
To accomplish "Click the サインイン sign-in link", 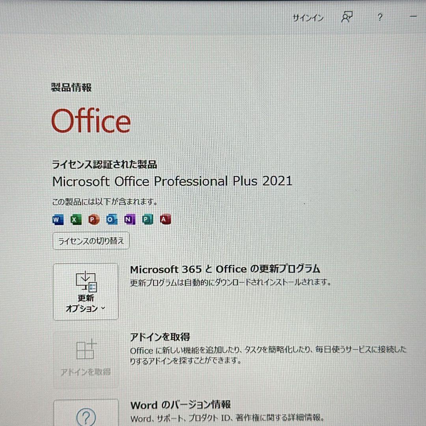I will [308, 18].
